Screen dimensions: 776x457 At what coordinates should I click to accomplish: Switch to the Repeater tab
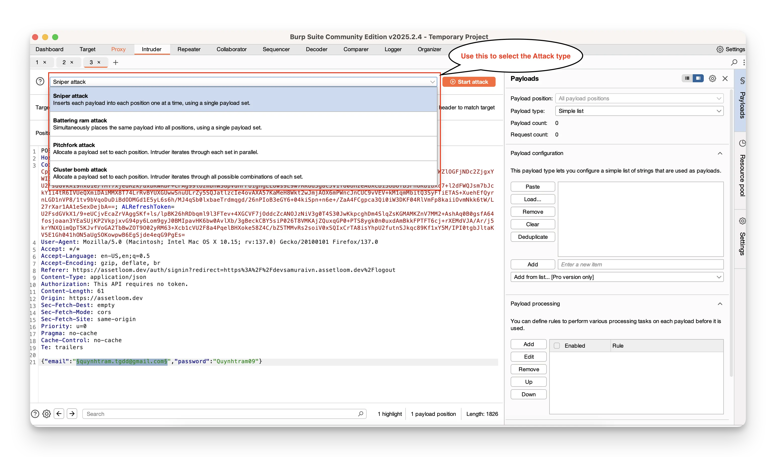click(189, 49)
